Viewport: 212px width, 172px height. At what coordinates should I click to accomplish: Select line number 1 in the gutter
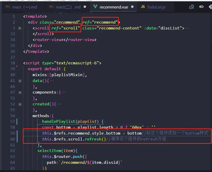pyautogui.click(x=14, y=16)
